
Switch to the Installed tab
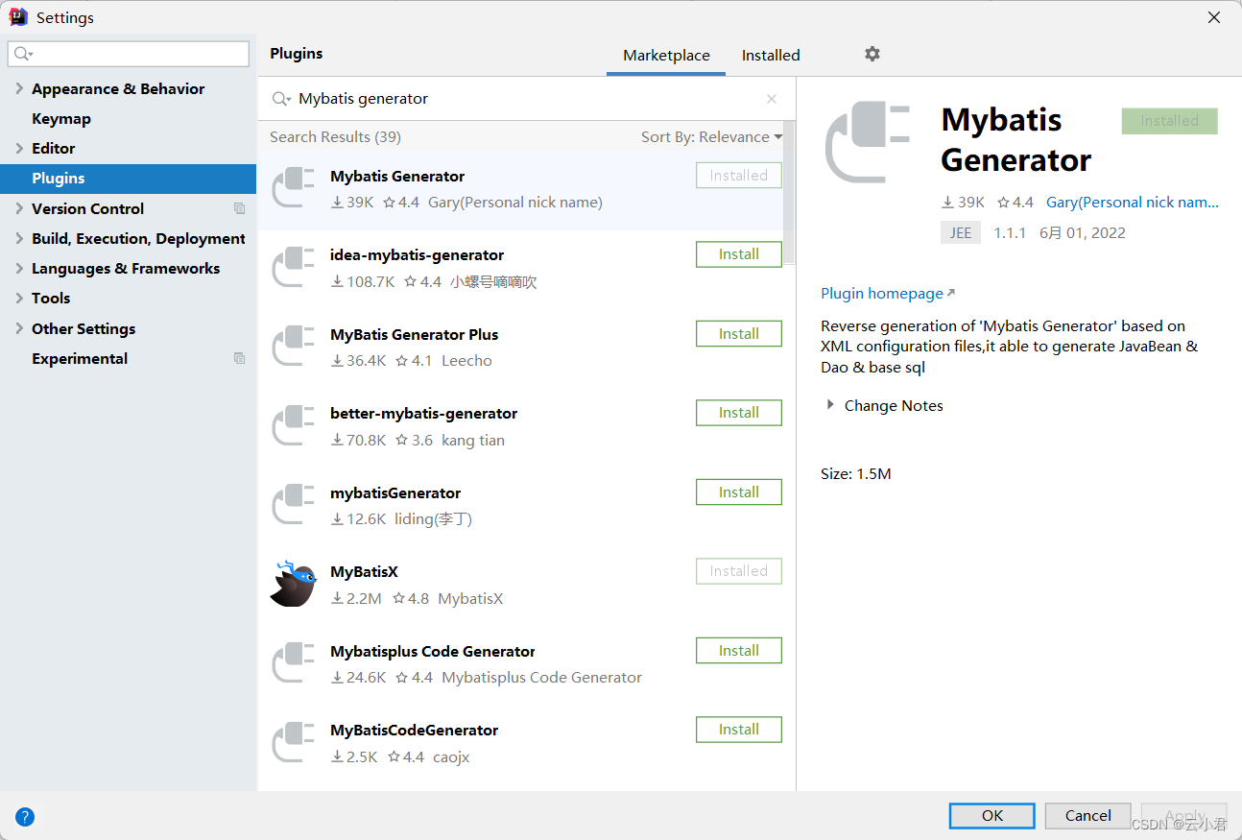771,55
